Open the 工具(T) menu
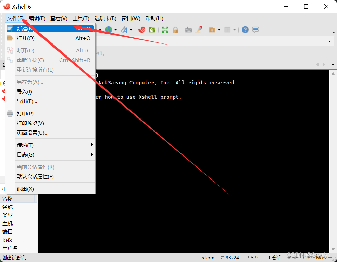 point(81,18)
